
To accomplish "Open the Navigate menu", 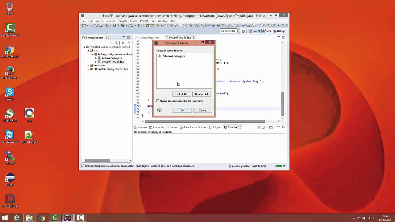I will [123, 21].
